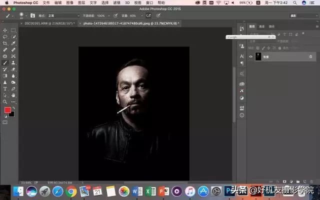Open the 文件 (File) menu

coord(46,2)
